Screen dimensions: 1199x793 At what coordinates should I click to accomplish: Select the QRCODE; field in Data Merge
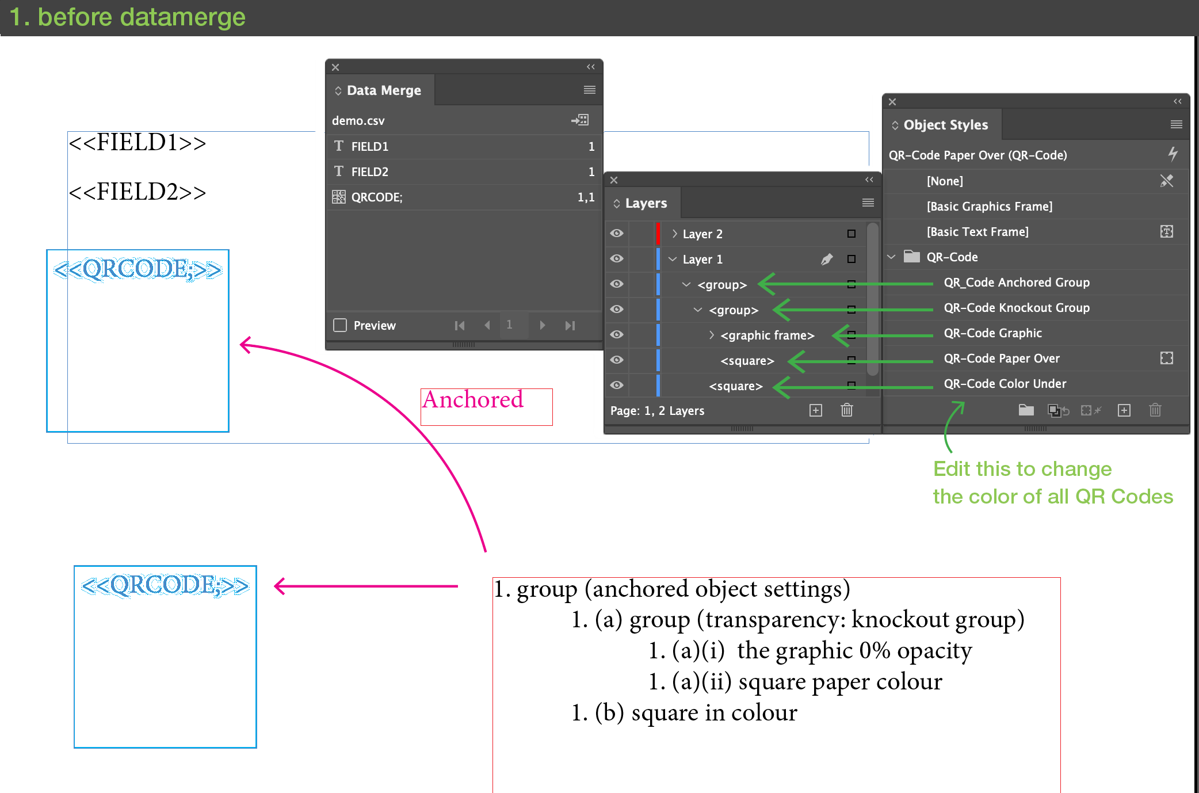[x=377, y=197]
